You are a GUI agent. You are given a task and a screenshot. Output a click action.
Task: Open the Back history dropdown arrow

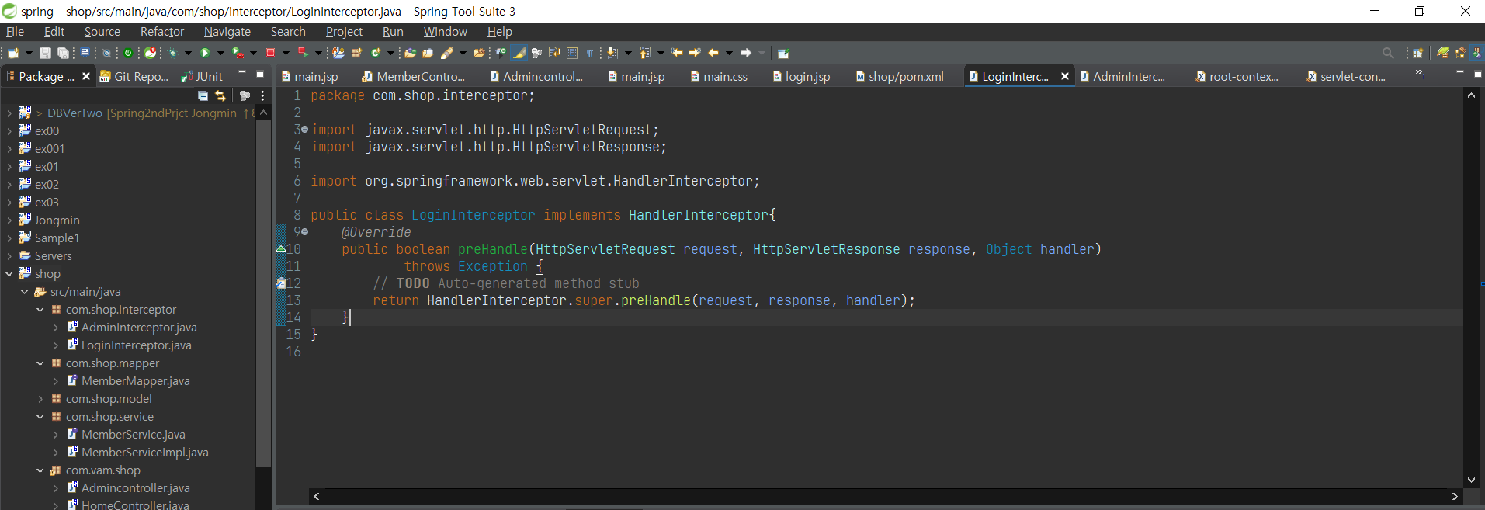click(x=729, y=53)
